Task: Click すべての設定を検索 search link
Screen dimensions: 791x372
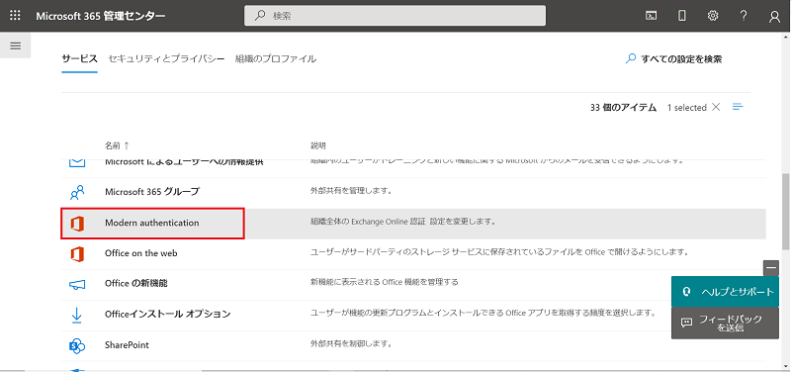Action: [673, 59]
